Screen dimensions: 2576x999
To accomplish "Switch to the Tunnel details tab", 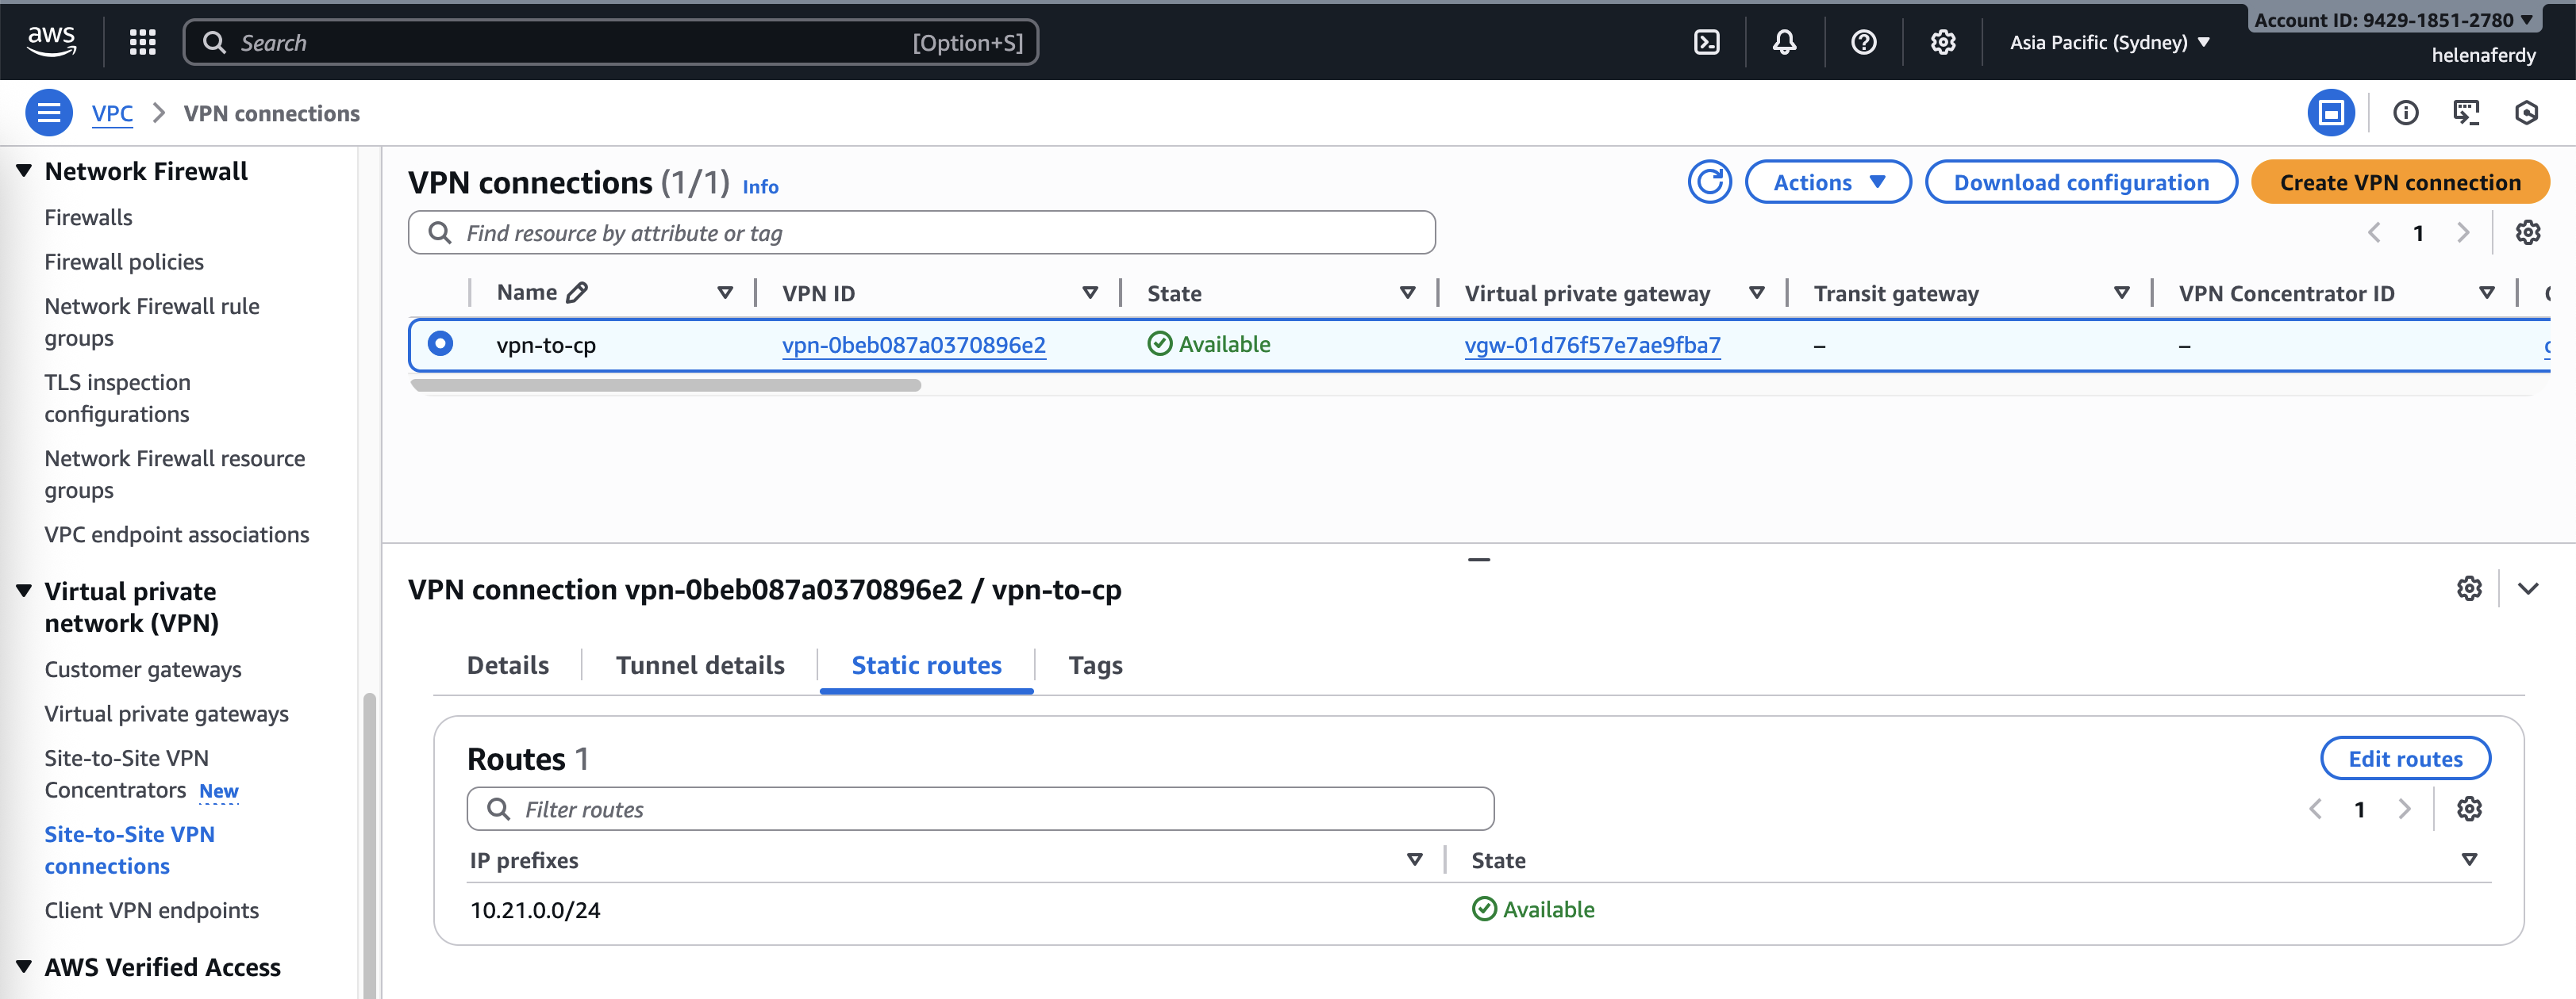I will [x=699, y=665].
